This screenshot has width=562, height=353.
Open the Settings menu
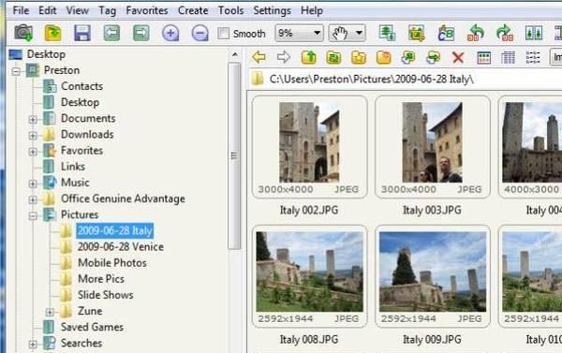click(272, 10)
